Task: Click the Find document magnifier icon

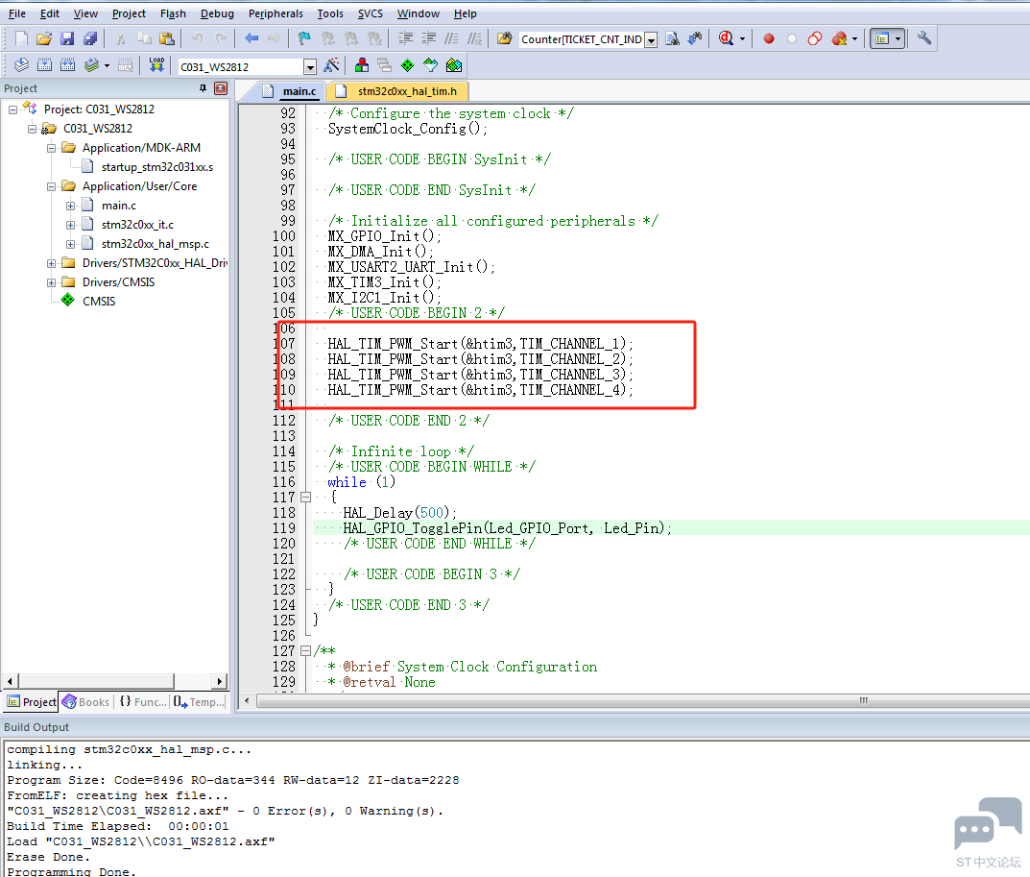Action: point(672,38)
